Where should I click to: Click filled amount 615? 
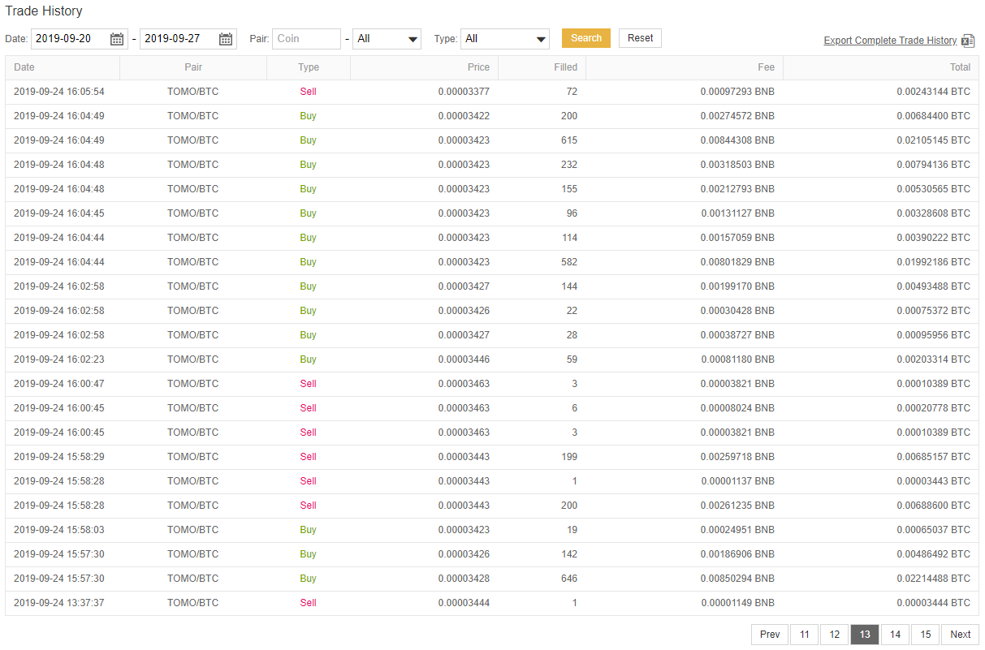click(x=569, y=140)
